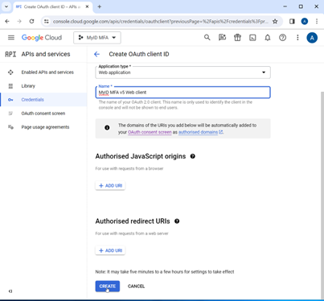Open the notifications bell
324x301 pixels.
(268, 38)
